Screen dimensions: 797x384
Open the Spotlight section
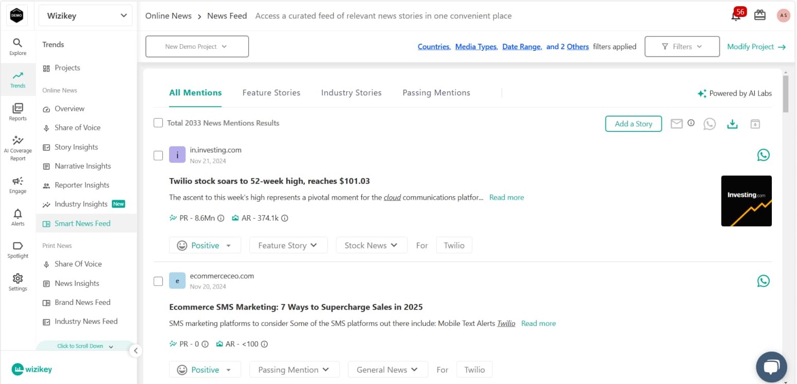[x=17, y=249]
